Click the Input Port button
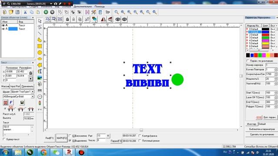This screenshot has height=156, width=278. pos(15,86)
